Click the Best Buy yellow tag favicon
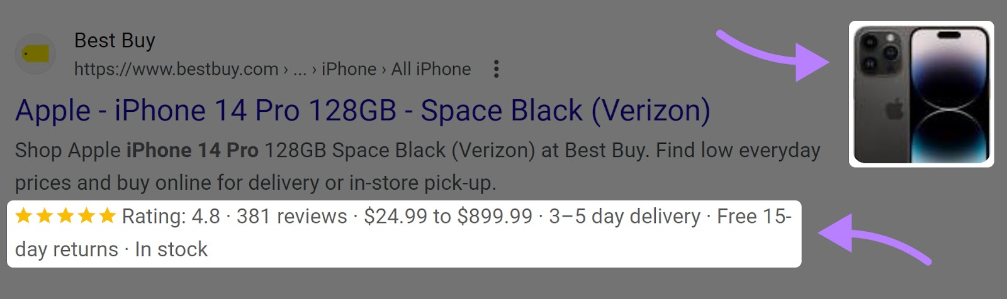 tap(35, 54)
